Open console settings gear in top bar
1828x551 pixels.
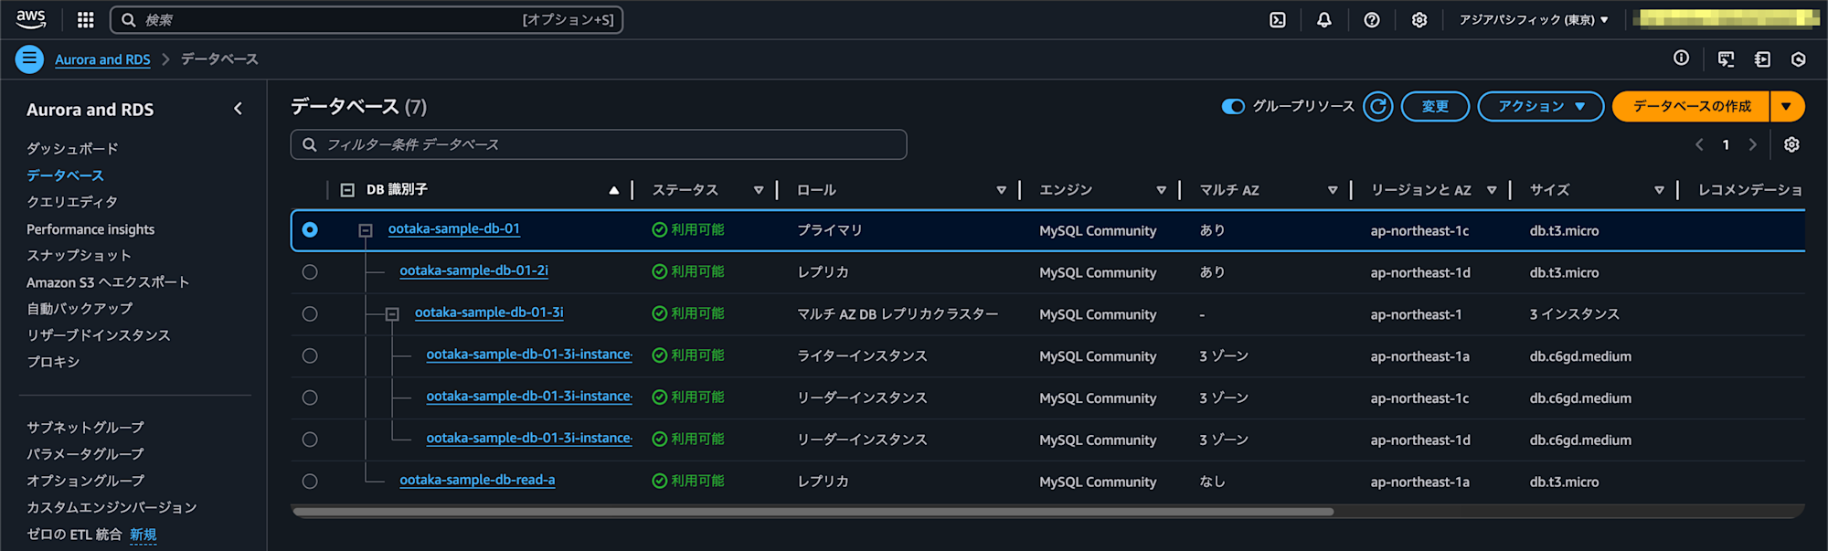[x=1419, y=20]
